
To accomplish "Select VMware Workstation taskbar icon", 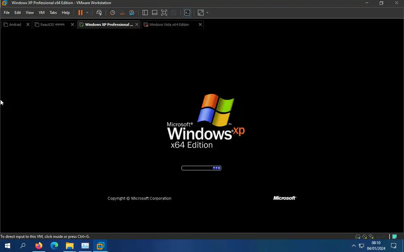I will pyautogui.click(x=100, y=246).
